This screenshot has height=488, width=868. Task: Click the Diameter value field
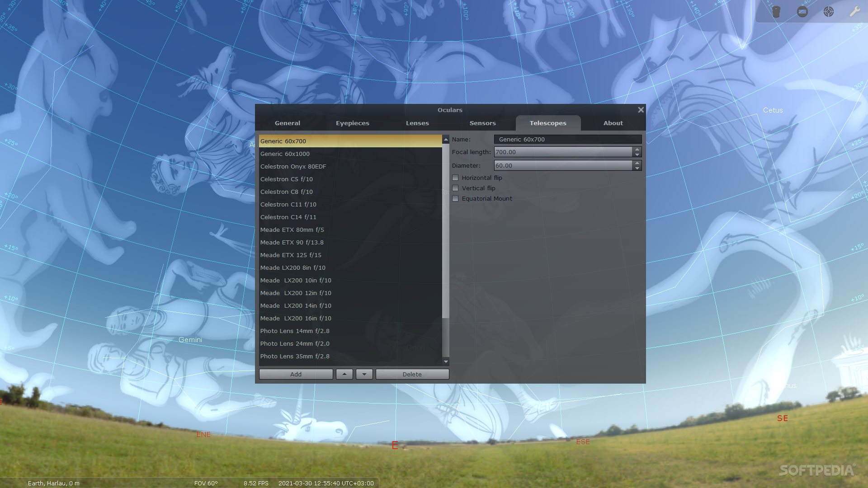563,165
